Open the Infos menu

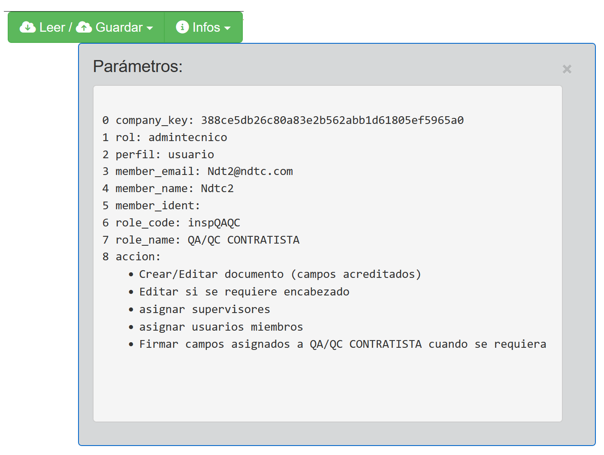(x=206, y=27)
